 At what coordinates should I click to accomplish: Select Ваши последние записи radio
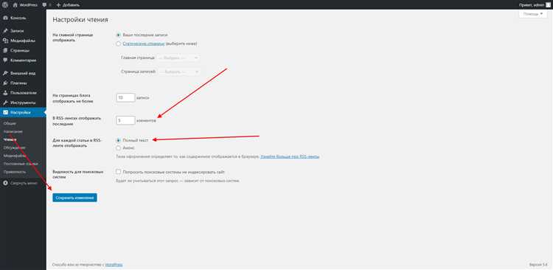[119, 35]
